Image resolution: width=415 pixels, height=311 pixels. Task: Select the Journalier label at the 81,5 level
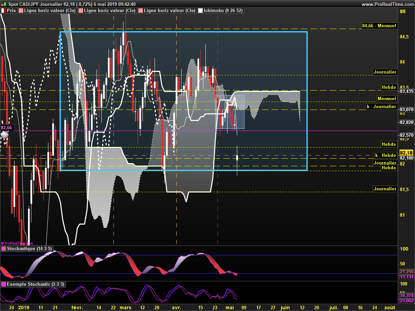coord(385,189)
